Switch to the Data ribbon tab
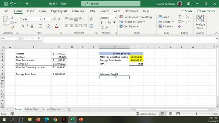The image size is (219, 123). coord(92,11)
